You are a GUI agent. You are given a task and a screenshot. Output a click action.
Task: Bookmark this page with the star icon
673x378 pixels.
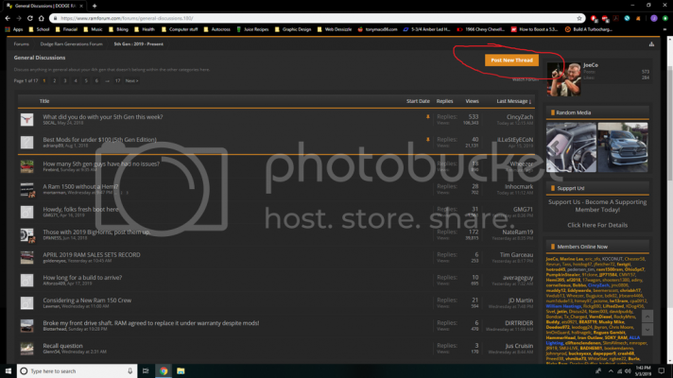coord(579,19)
